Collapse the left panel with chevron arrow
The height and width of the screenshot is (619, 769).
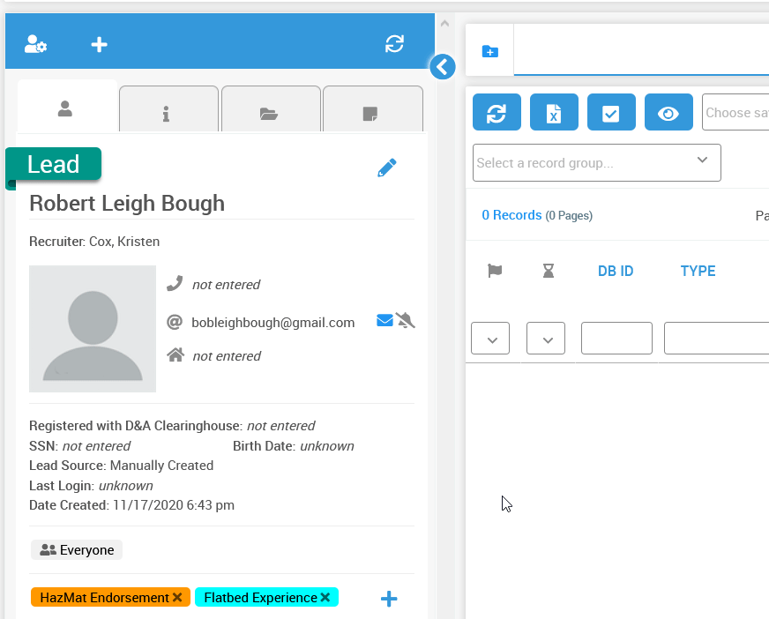(443, 66)
